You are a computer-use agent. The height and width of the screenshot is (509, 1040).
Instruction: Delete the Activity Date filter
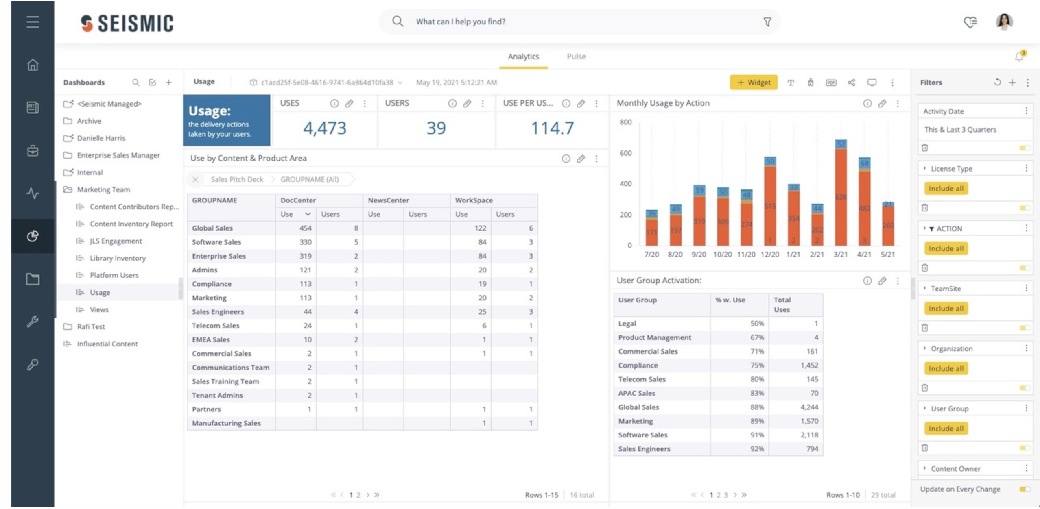point(924,148)
